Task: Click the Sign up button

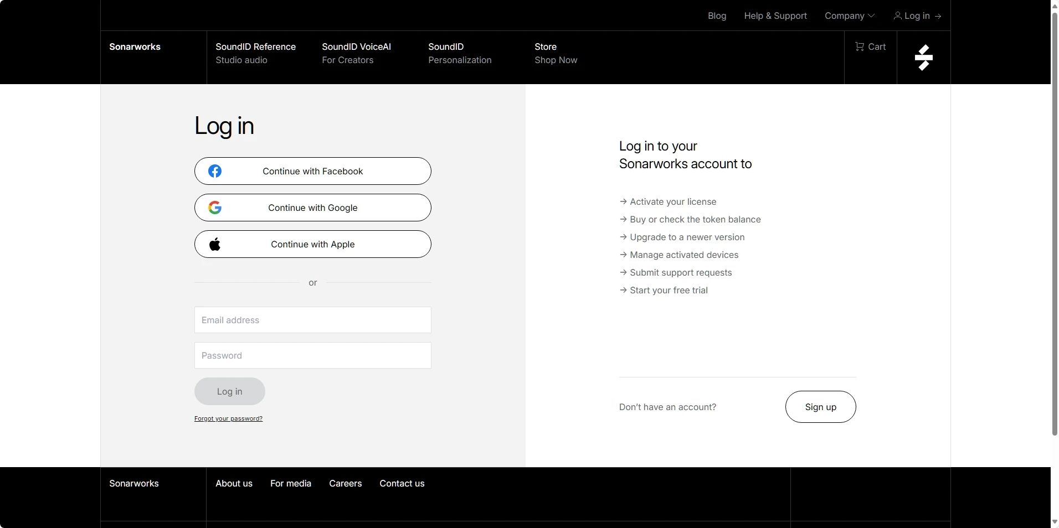Action: coord(820,407)
